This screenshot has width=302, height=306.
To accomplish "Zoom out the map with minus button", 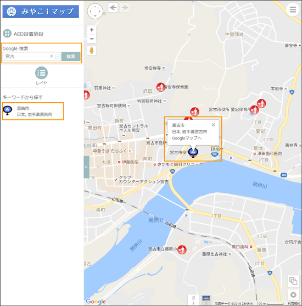I will (92, 39).
